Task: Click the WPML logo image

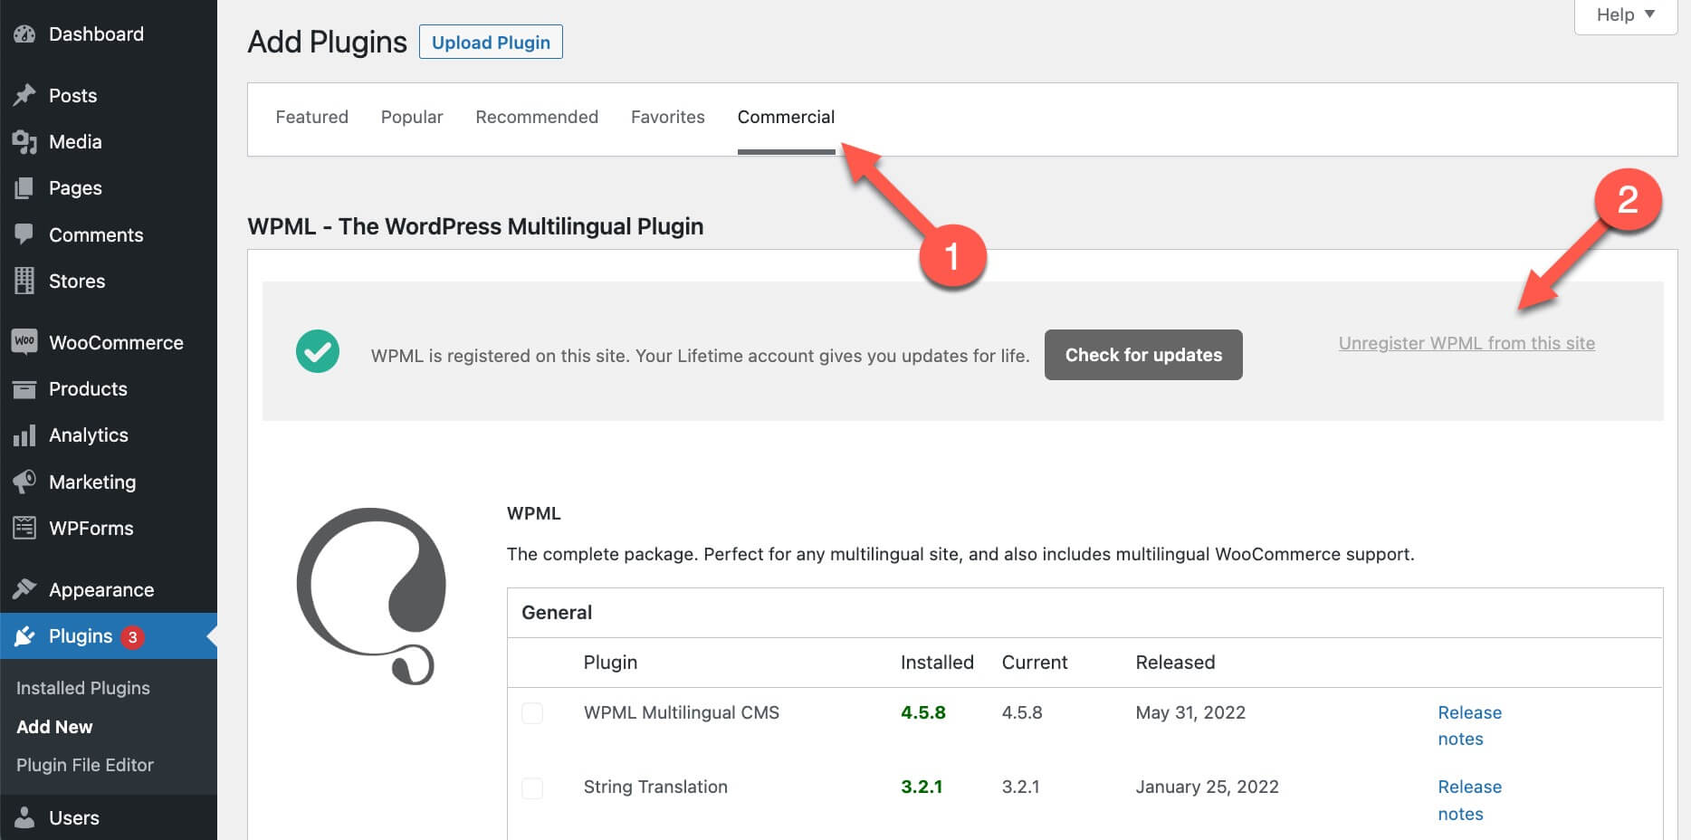Action: pos(371,596)
